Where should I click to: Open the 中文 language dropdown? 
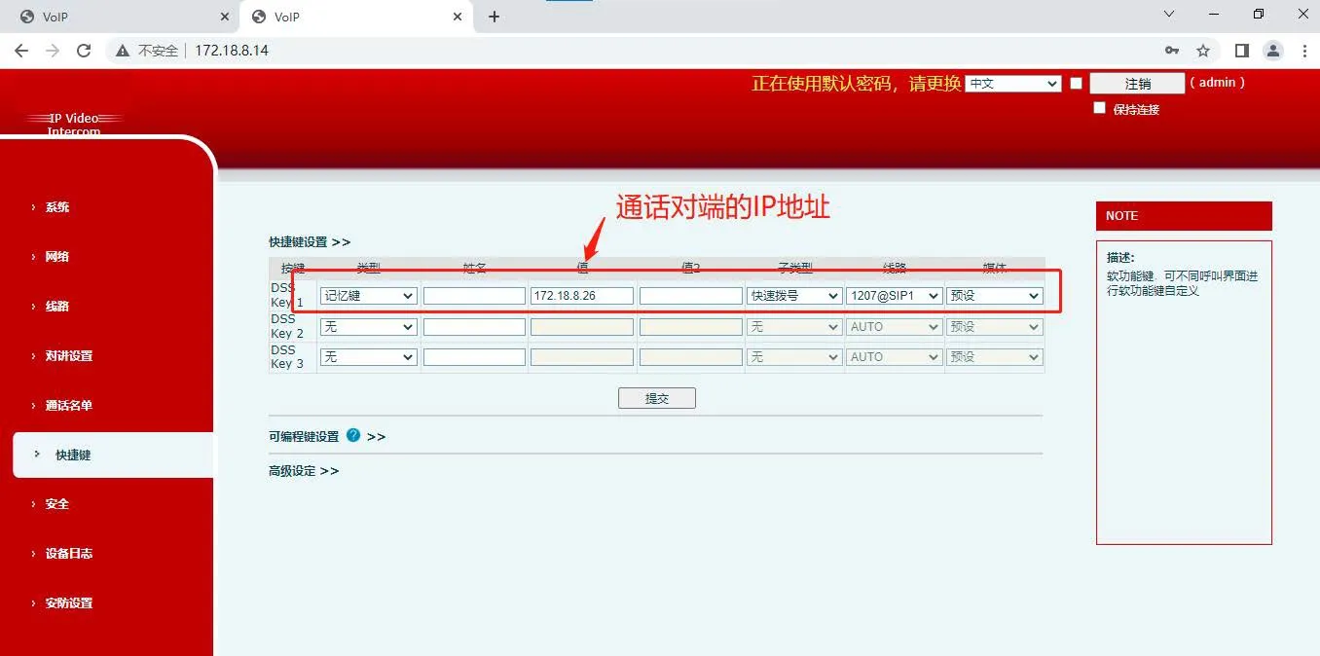pos(1012,83)
